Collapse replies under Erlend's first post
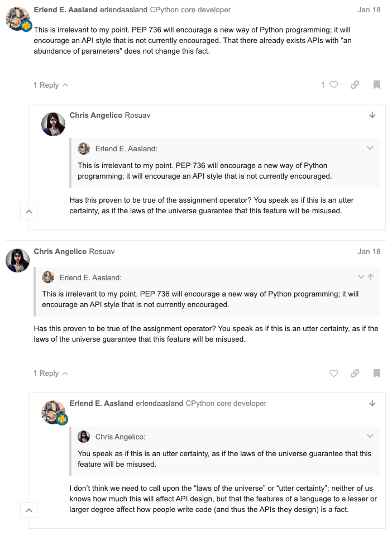The height and width of the screenshot is (536, 392). [x=50, y=85]
